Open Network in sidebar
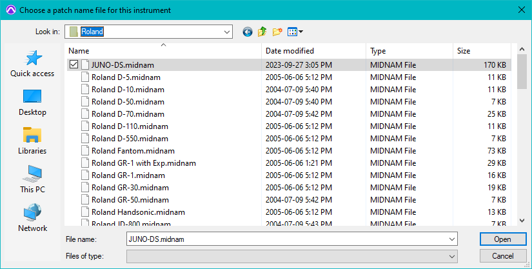 coord(32,219)
